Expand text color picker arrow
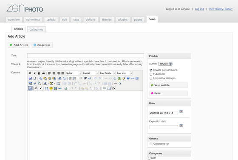This screenshot has height=160, width=238. point(48,83)
